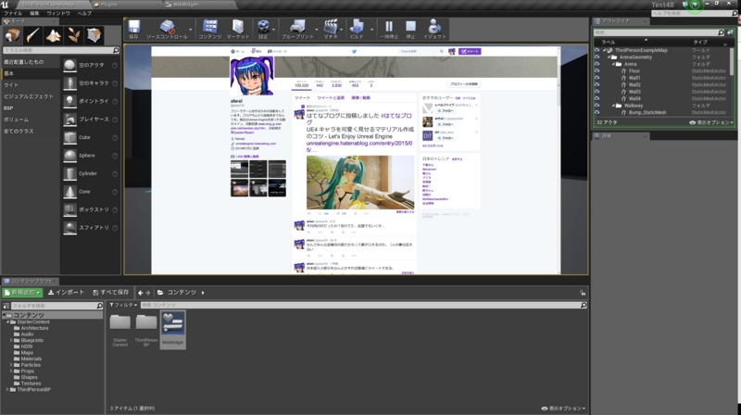Open the Marketplace (マーケット) toolbar icon
This screenshot has height=415, width=741.
click(238, 30)
